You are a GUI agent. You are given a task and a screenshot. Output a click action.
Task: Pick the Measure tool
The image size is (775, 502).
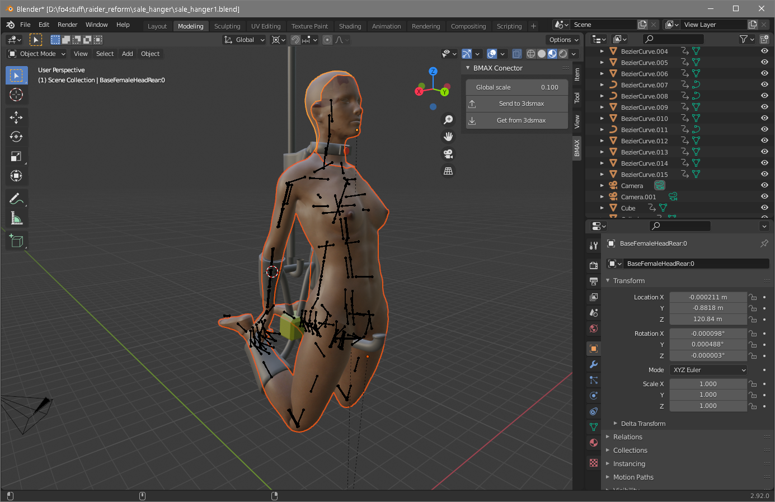click(x=16, y=218)
